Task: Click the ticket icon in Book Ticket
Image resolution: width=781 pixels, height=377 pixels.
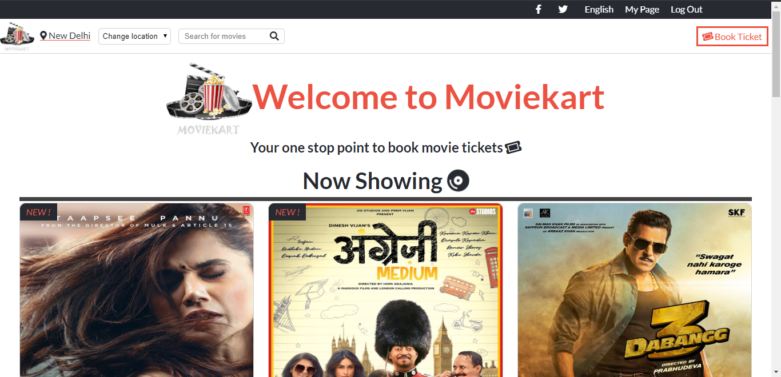Action: (x=708, y=37)
